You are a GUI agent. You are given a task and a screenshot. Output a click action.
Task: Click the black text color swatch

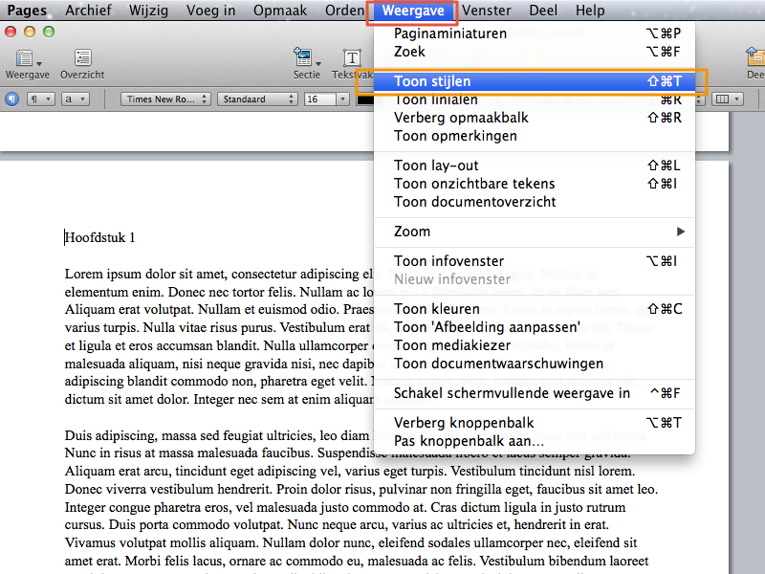[x=365, y=99]
